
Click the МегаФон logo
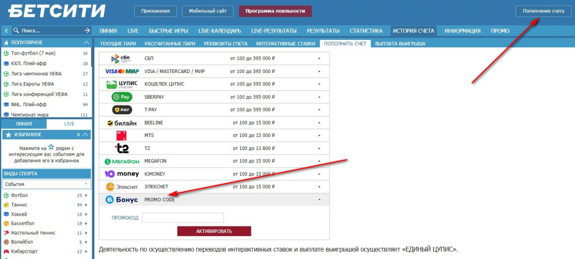(x=121, y=161)
